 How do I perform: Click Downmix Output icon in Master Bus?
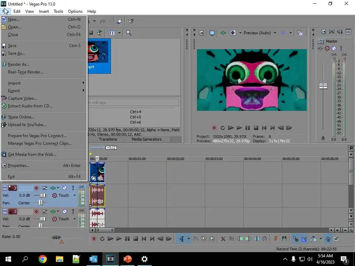click(x=332, y=32)
